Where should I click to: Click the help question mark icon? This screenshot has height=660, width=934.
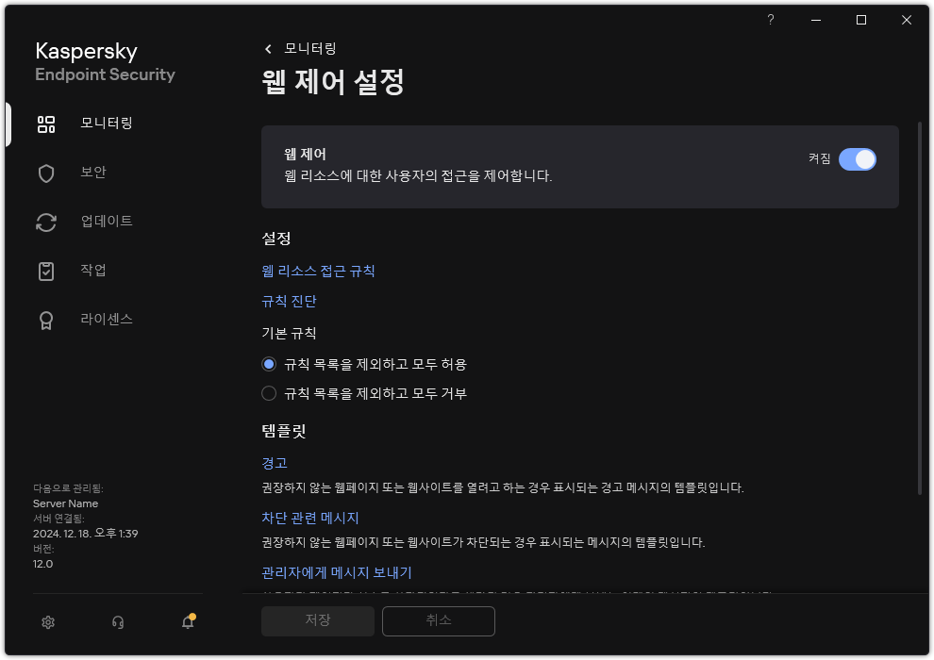tap(770, 20)
